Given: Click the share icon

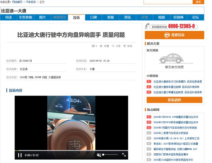Looking at the screenshot, I should coord(113,46).
